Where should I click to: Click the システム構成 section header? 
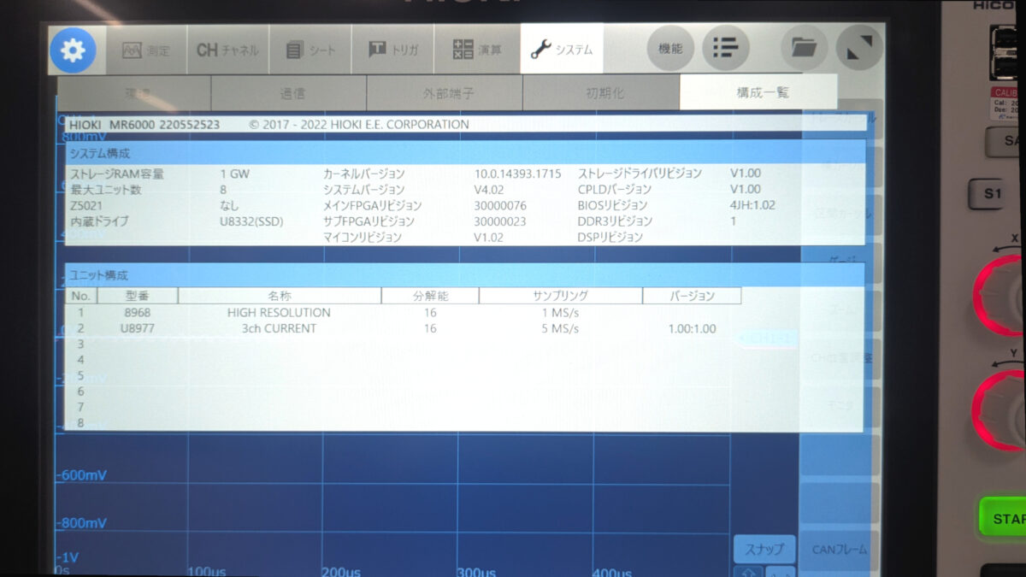click(x=466, y=153)
